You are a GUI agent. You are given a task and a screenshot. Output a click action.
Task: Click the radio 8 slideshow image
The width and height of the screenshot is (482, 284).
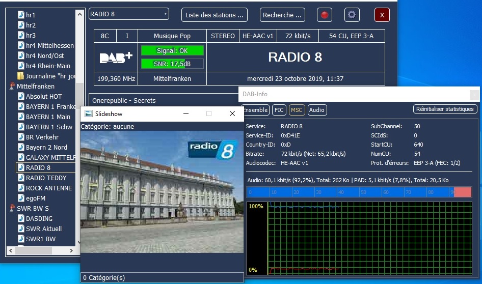coord(162,192)
